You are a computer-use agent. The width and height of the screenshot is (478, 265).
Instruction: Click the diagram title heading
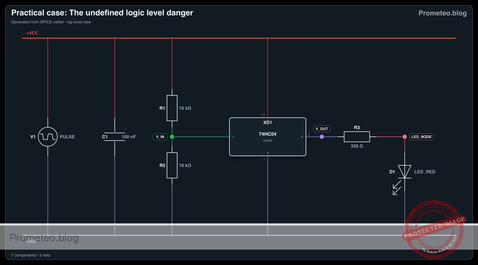point(102,13)
